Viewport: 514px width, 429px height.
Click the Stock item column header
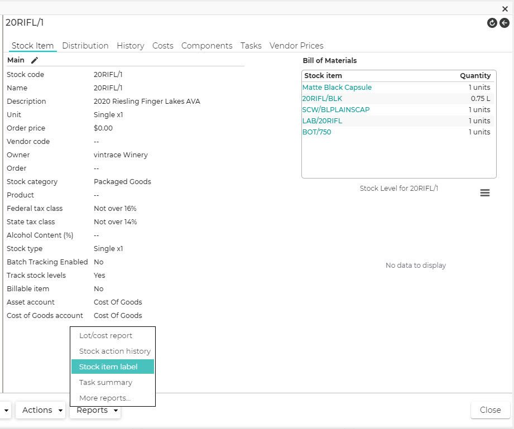(x=323, y=76)
